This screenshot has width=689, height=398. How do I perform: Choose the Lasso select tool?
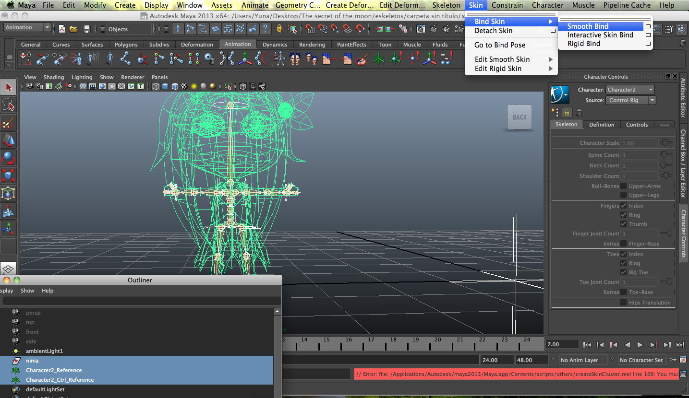point(9,105)
